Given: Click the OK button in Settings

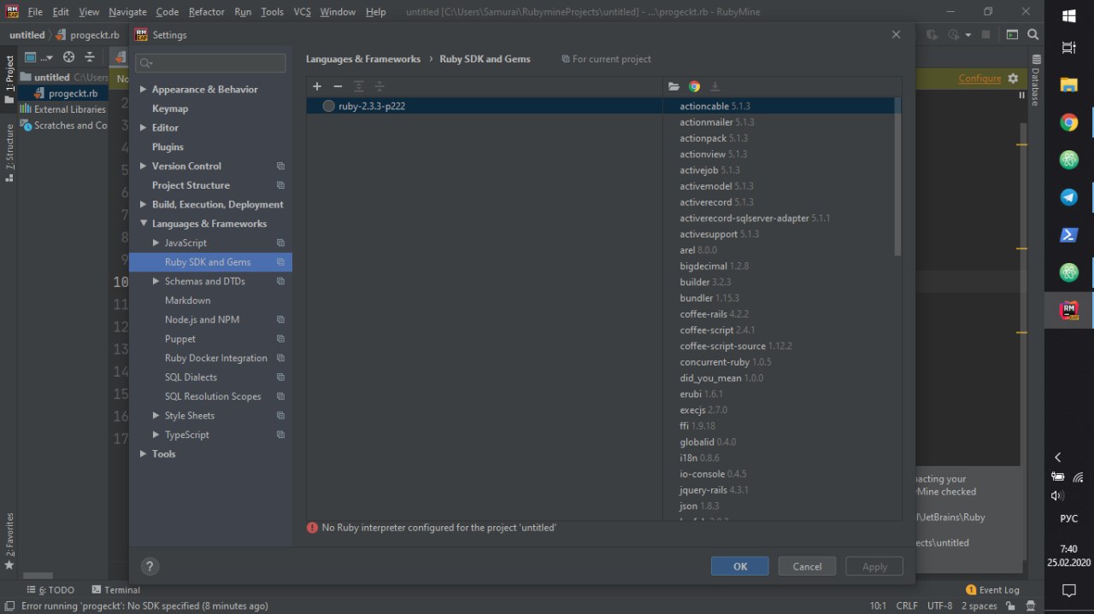Looking at the screenshot, I should coord(740,566).
